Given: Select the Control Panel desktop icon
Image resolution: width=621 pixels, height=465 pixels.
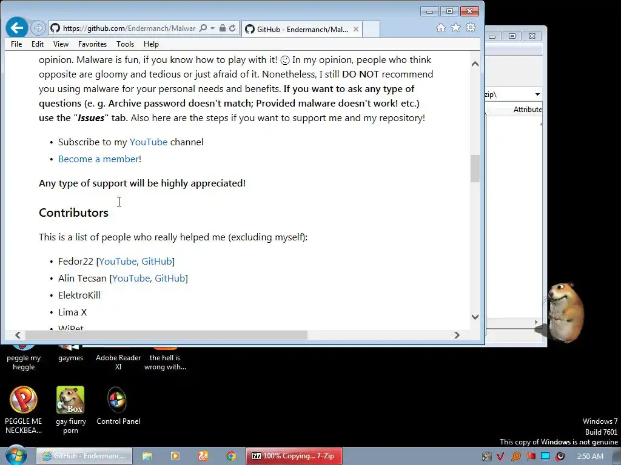Looking at the screenshot, I should coord(118,406).
